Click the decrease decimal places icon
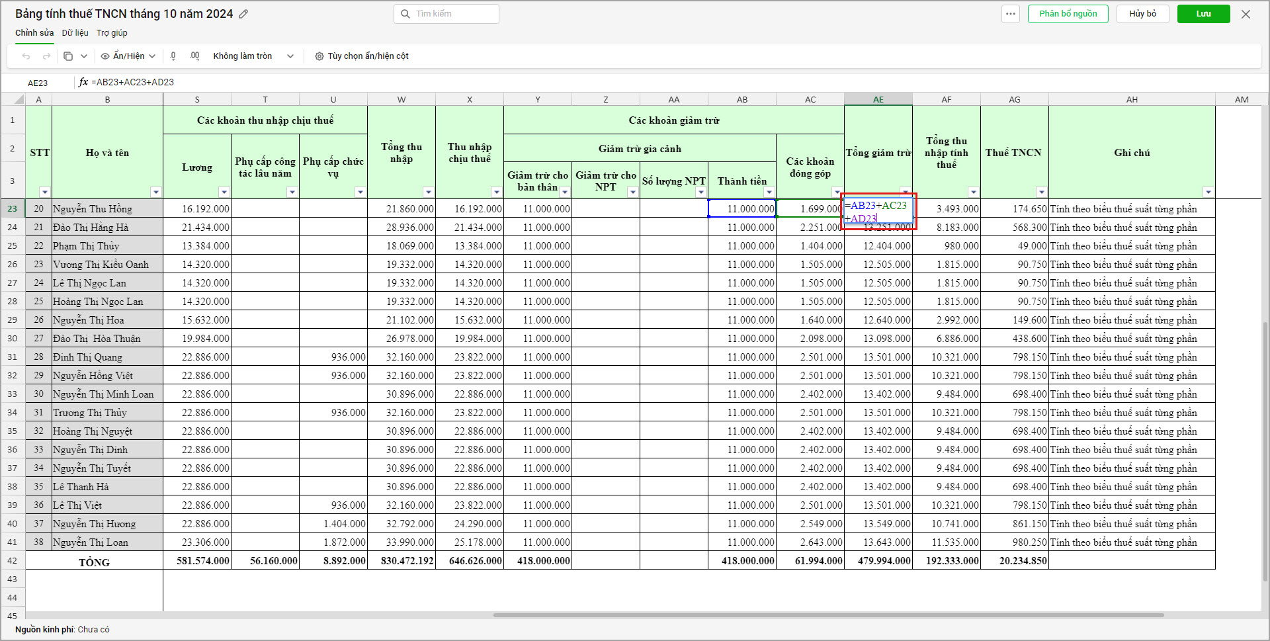Viewport: 1270px width, 641px height. (173, 56)
